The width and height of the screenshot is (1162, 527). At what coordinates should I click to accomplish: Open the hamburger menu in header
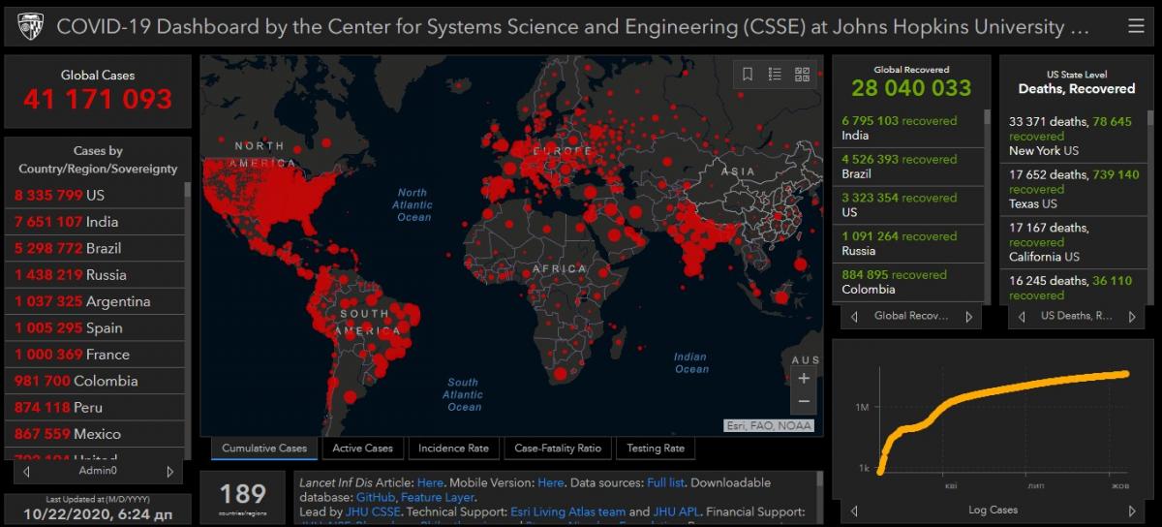click(x=1136, y=26)
